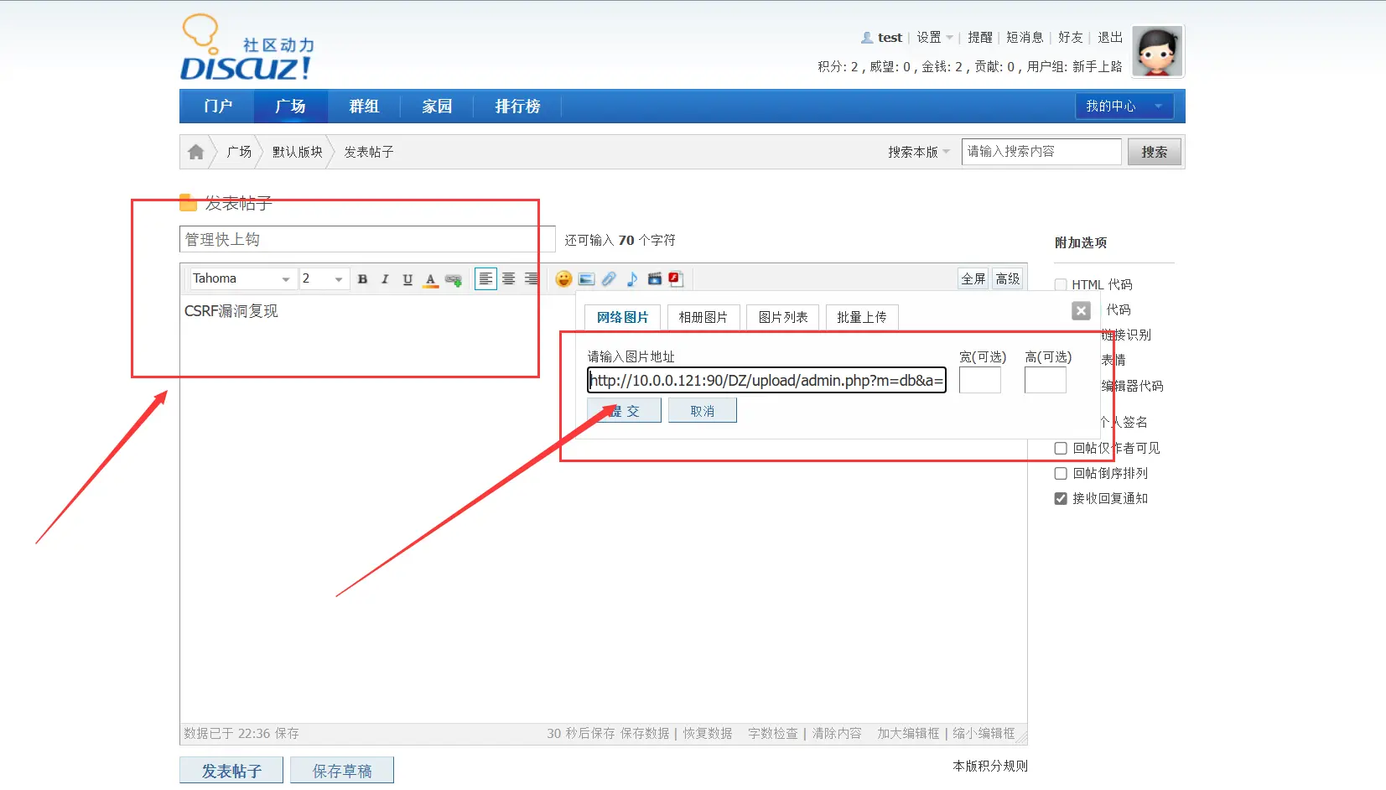The height and width of the screenshot is (790, 1386).
Task: Align text right
Action: [x=531, y=278]
